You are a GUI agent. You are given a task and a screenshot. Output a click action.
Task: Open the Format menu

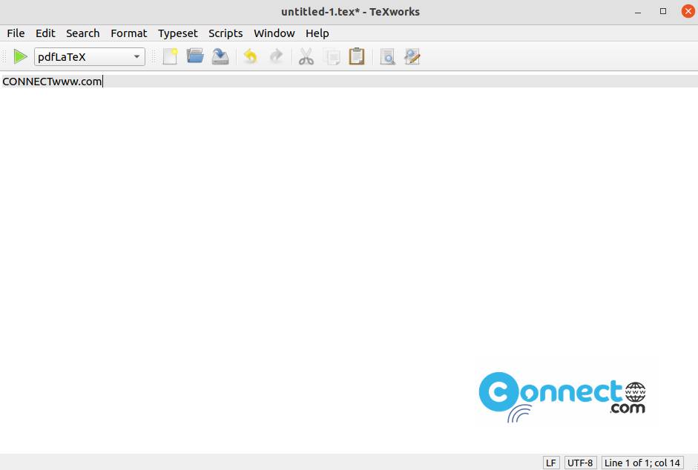128,33
